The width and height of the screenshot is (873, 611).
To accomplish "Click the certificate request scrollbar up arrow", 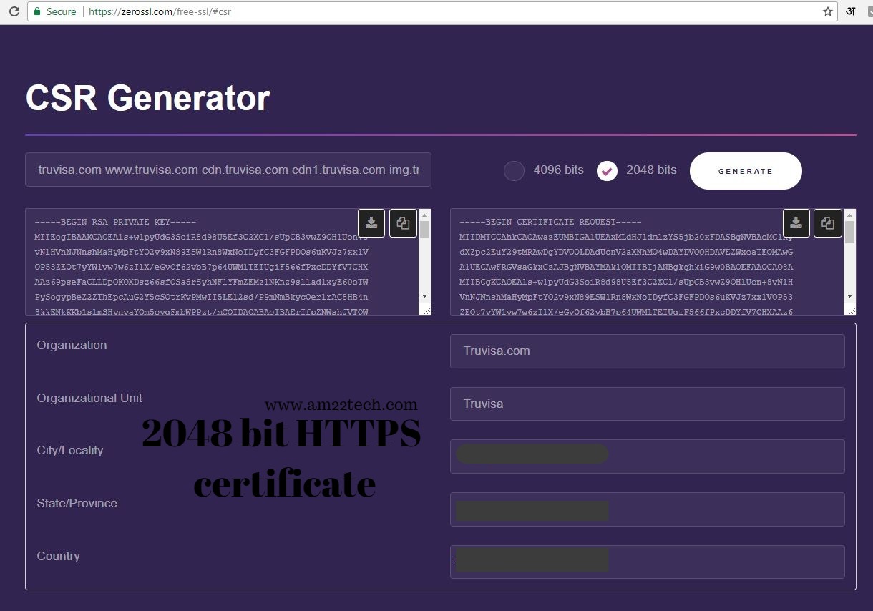I will [850, 214].
